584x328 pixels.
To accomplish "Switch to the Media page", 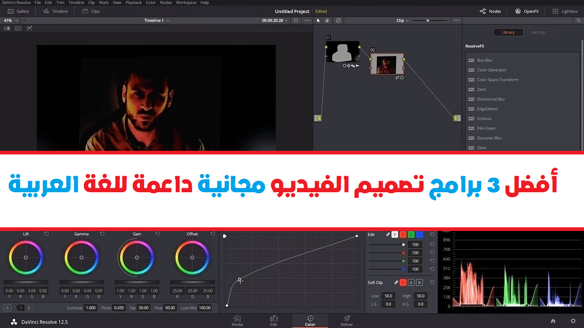I will point(237,321).
